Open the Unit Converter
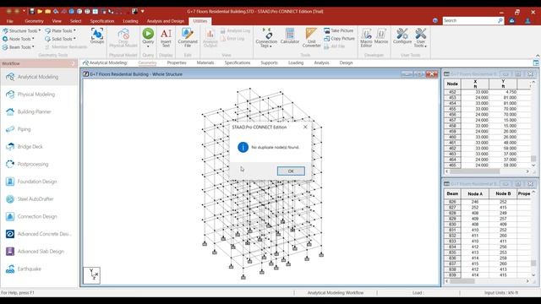This screenshot has height=304, width=541. tap(311, 37)
